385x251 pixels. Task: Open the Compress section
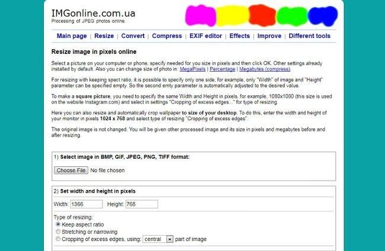pyautogui.click(x=167, y=36)
